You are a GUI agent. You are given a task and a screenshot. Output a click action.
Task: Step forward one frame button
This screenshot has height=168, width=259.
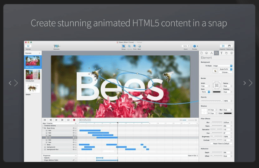[62, 120]
